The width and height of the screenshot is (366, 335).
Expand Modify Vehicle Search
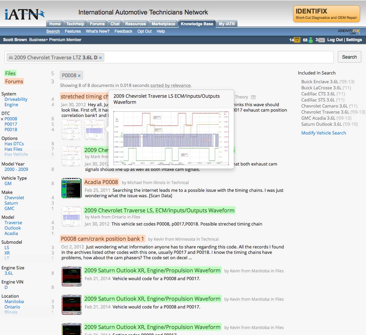323,133
